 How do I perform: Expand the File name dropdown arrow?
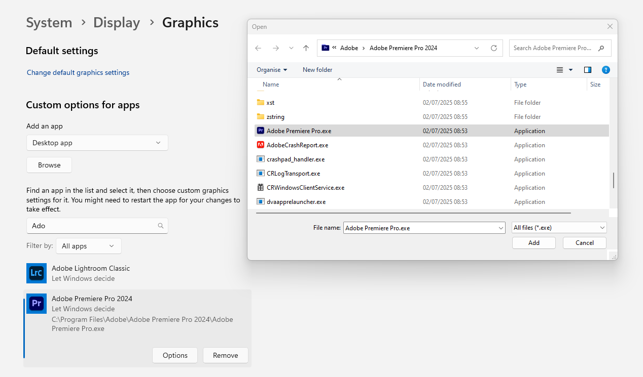point(501,228)
